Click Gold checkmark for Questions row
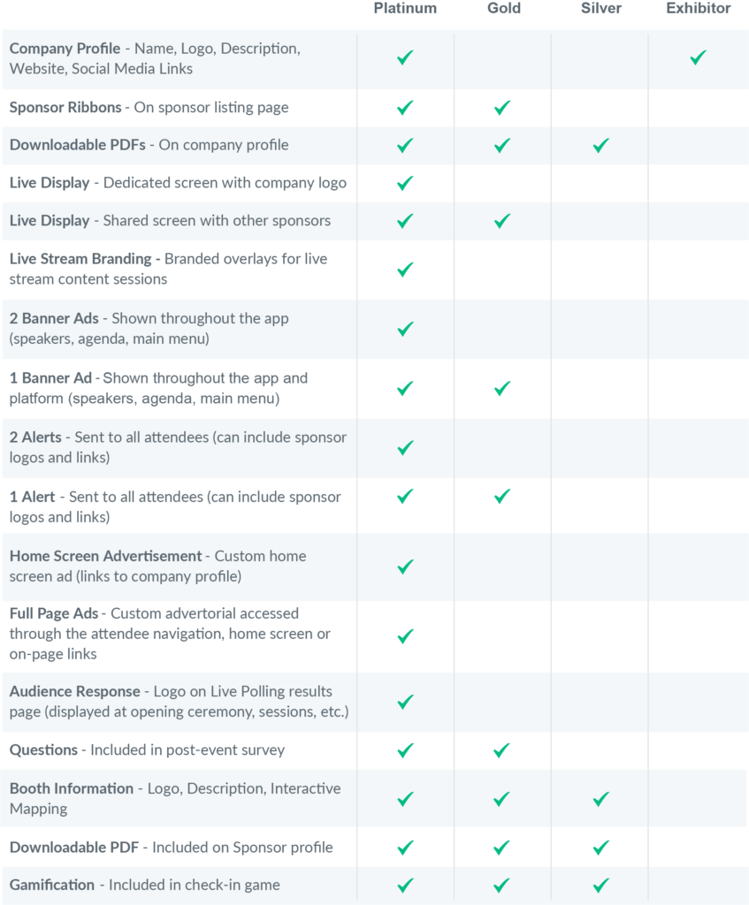 pos(501,750)
